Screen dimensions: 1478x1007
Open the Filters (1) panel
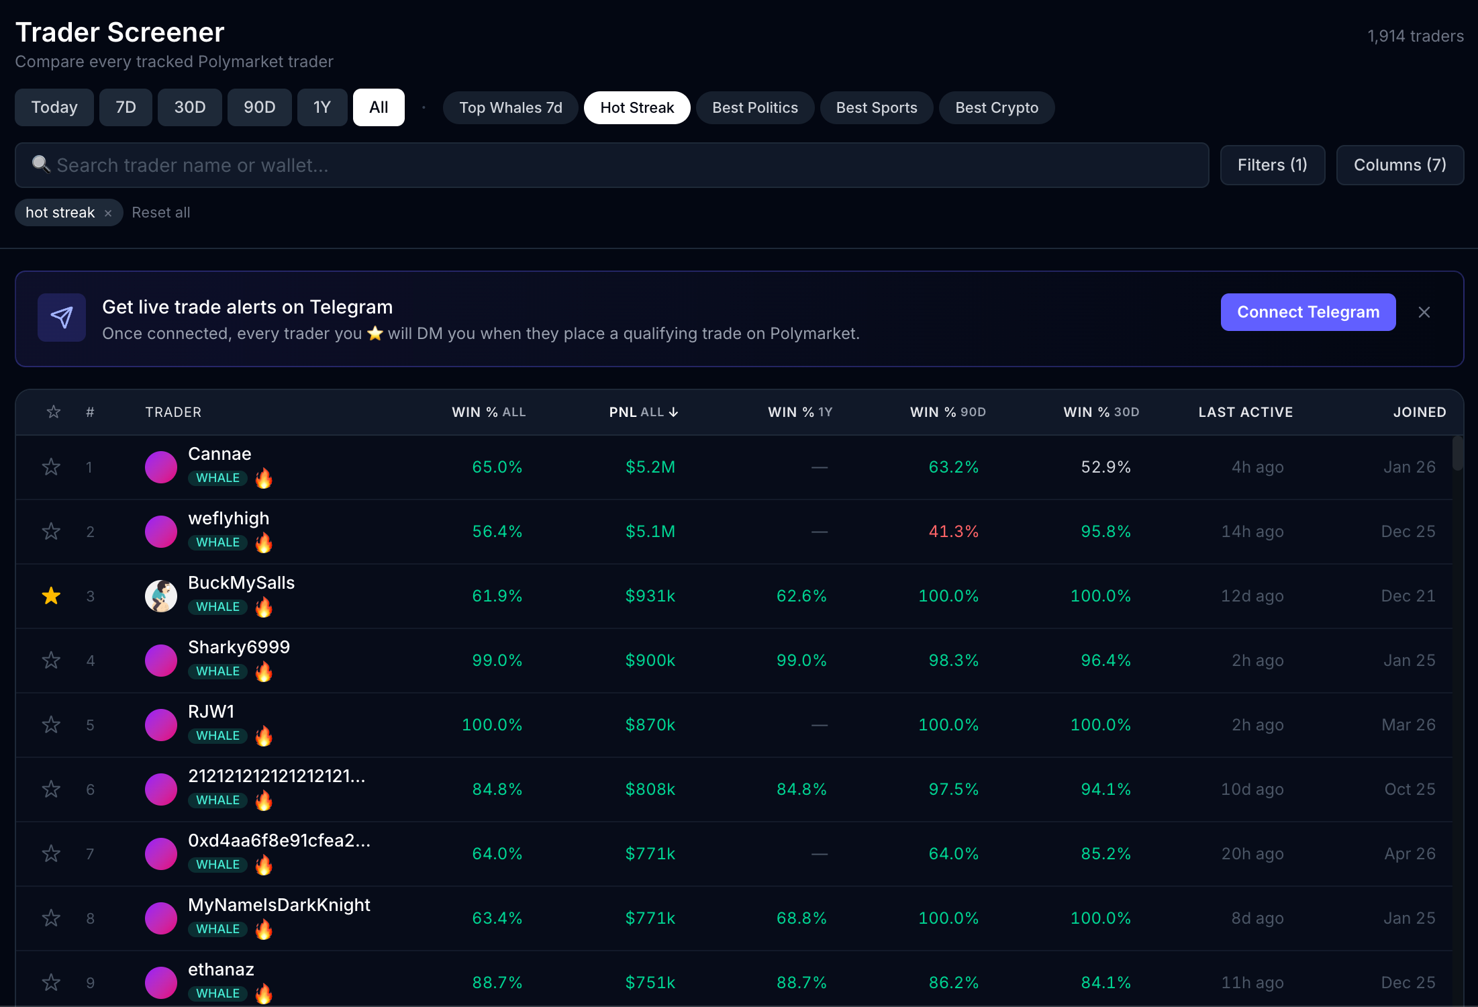1272,165
